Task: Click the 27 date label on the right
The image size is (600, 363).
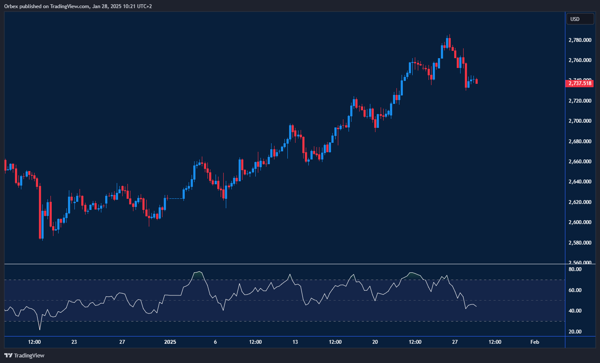Action: pos(455,342)
